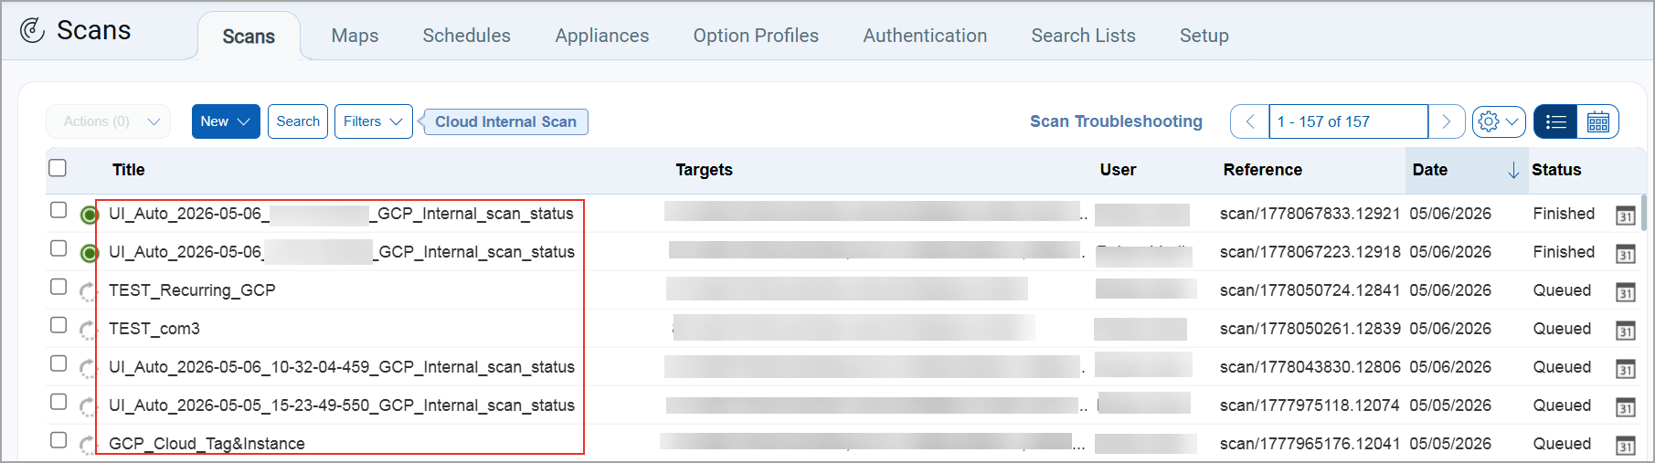The height and width of the screenshot is (463, 1655).
Task: Select checkbox for scan/1778067223.12918
Action: coord(58,248)
